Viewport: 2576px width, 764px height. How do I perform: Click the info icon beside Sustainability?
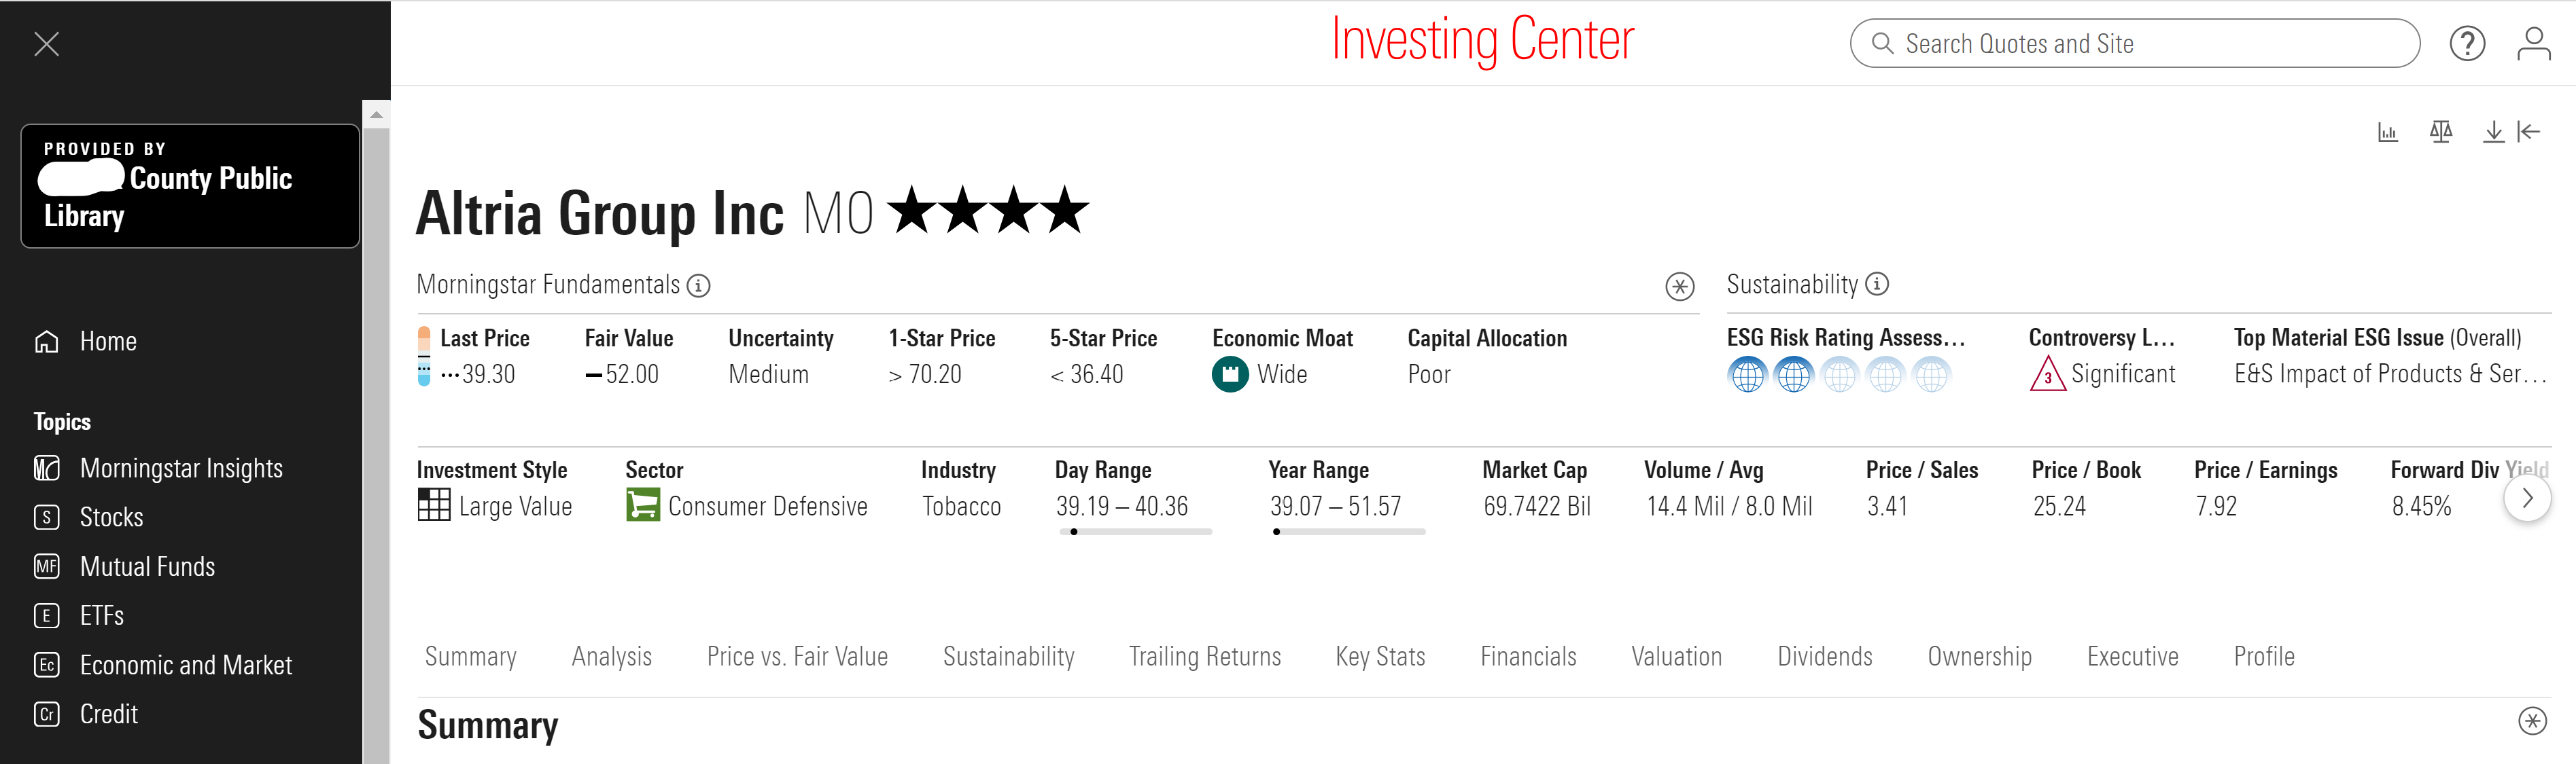(1877, 285)
